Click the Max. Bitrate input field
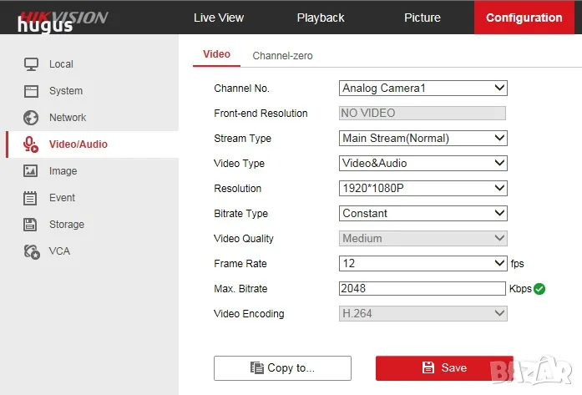The image size is (582, 395). click(x=423, y=288)
